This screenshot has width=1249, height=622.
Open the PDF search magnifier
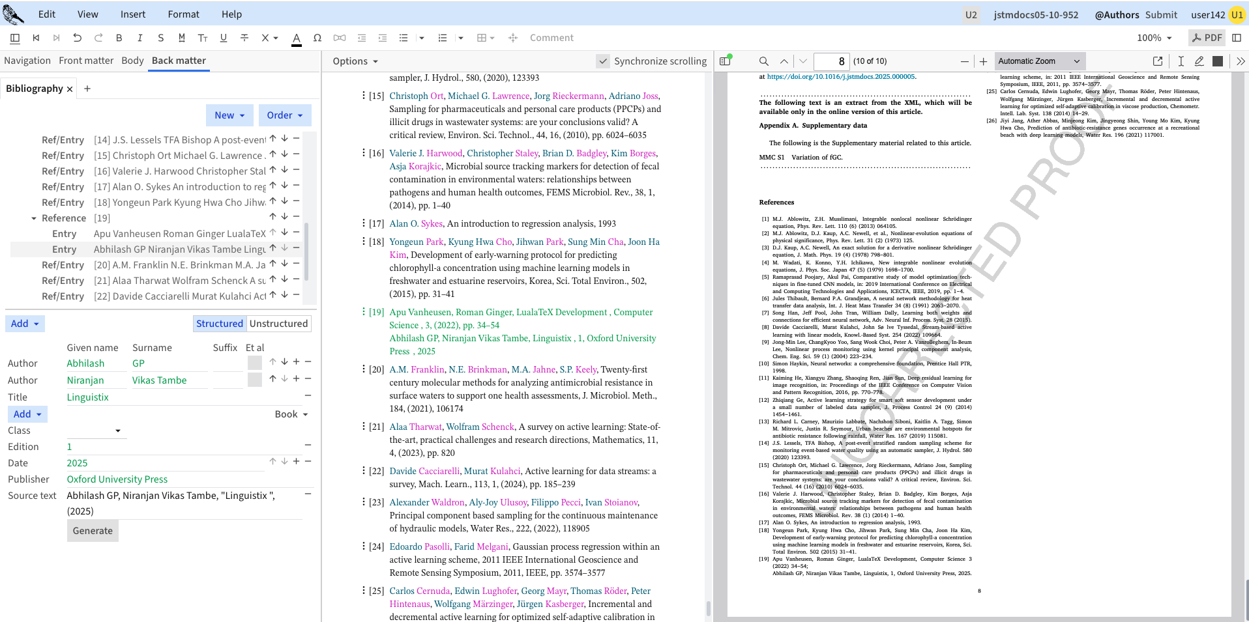[x=763, y=61]
